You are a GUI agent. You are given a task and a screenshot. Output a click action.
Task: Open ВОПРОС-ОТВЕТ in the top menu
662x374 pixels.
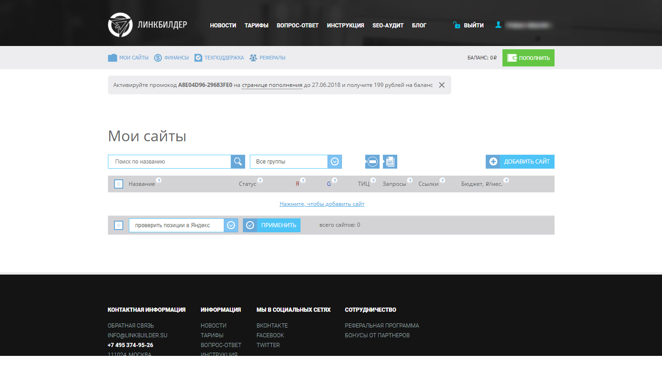tap(298, 26)
